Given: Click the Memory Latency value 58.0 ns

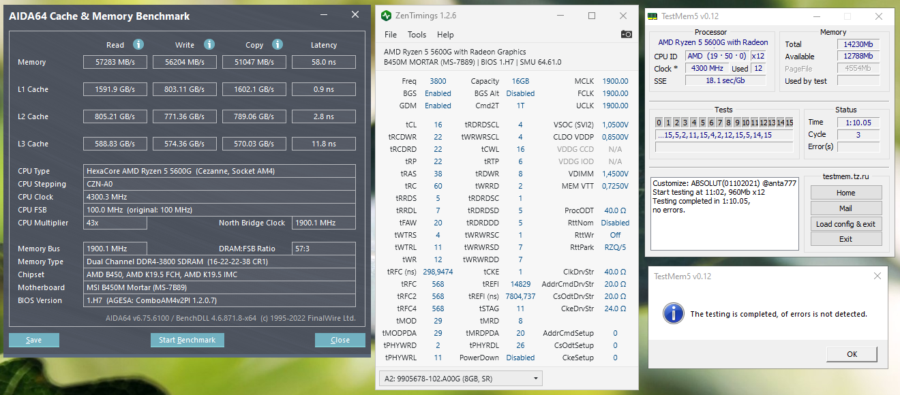Looking at the screenshot, I should (324, 62).
